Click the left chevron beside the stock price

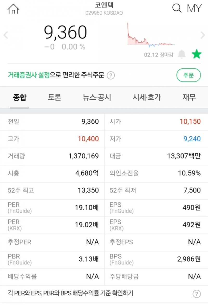5,35
